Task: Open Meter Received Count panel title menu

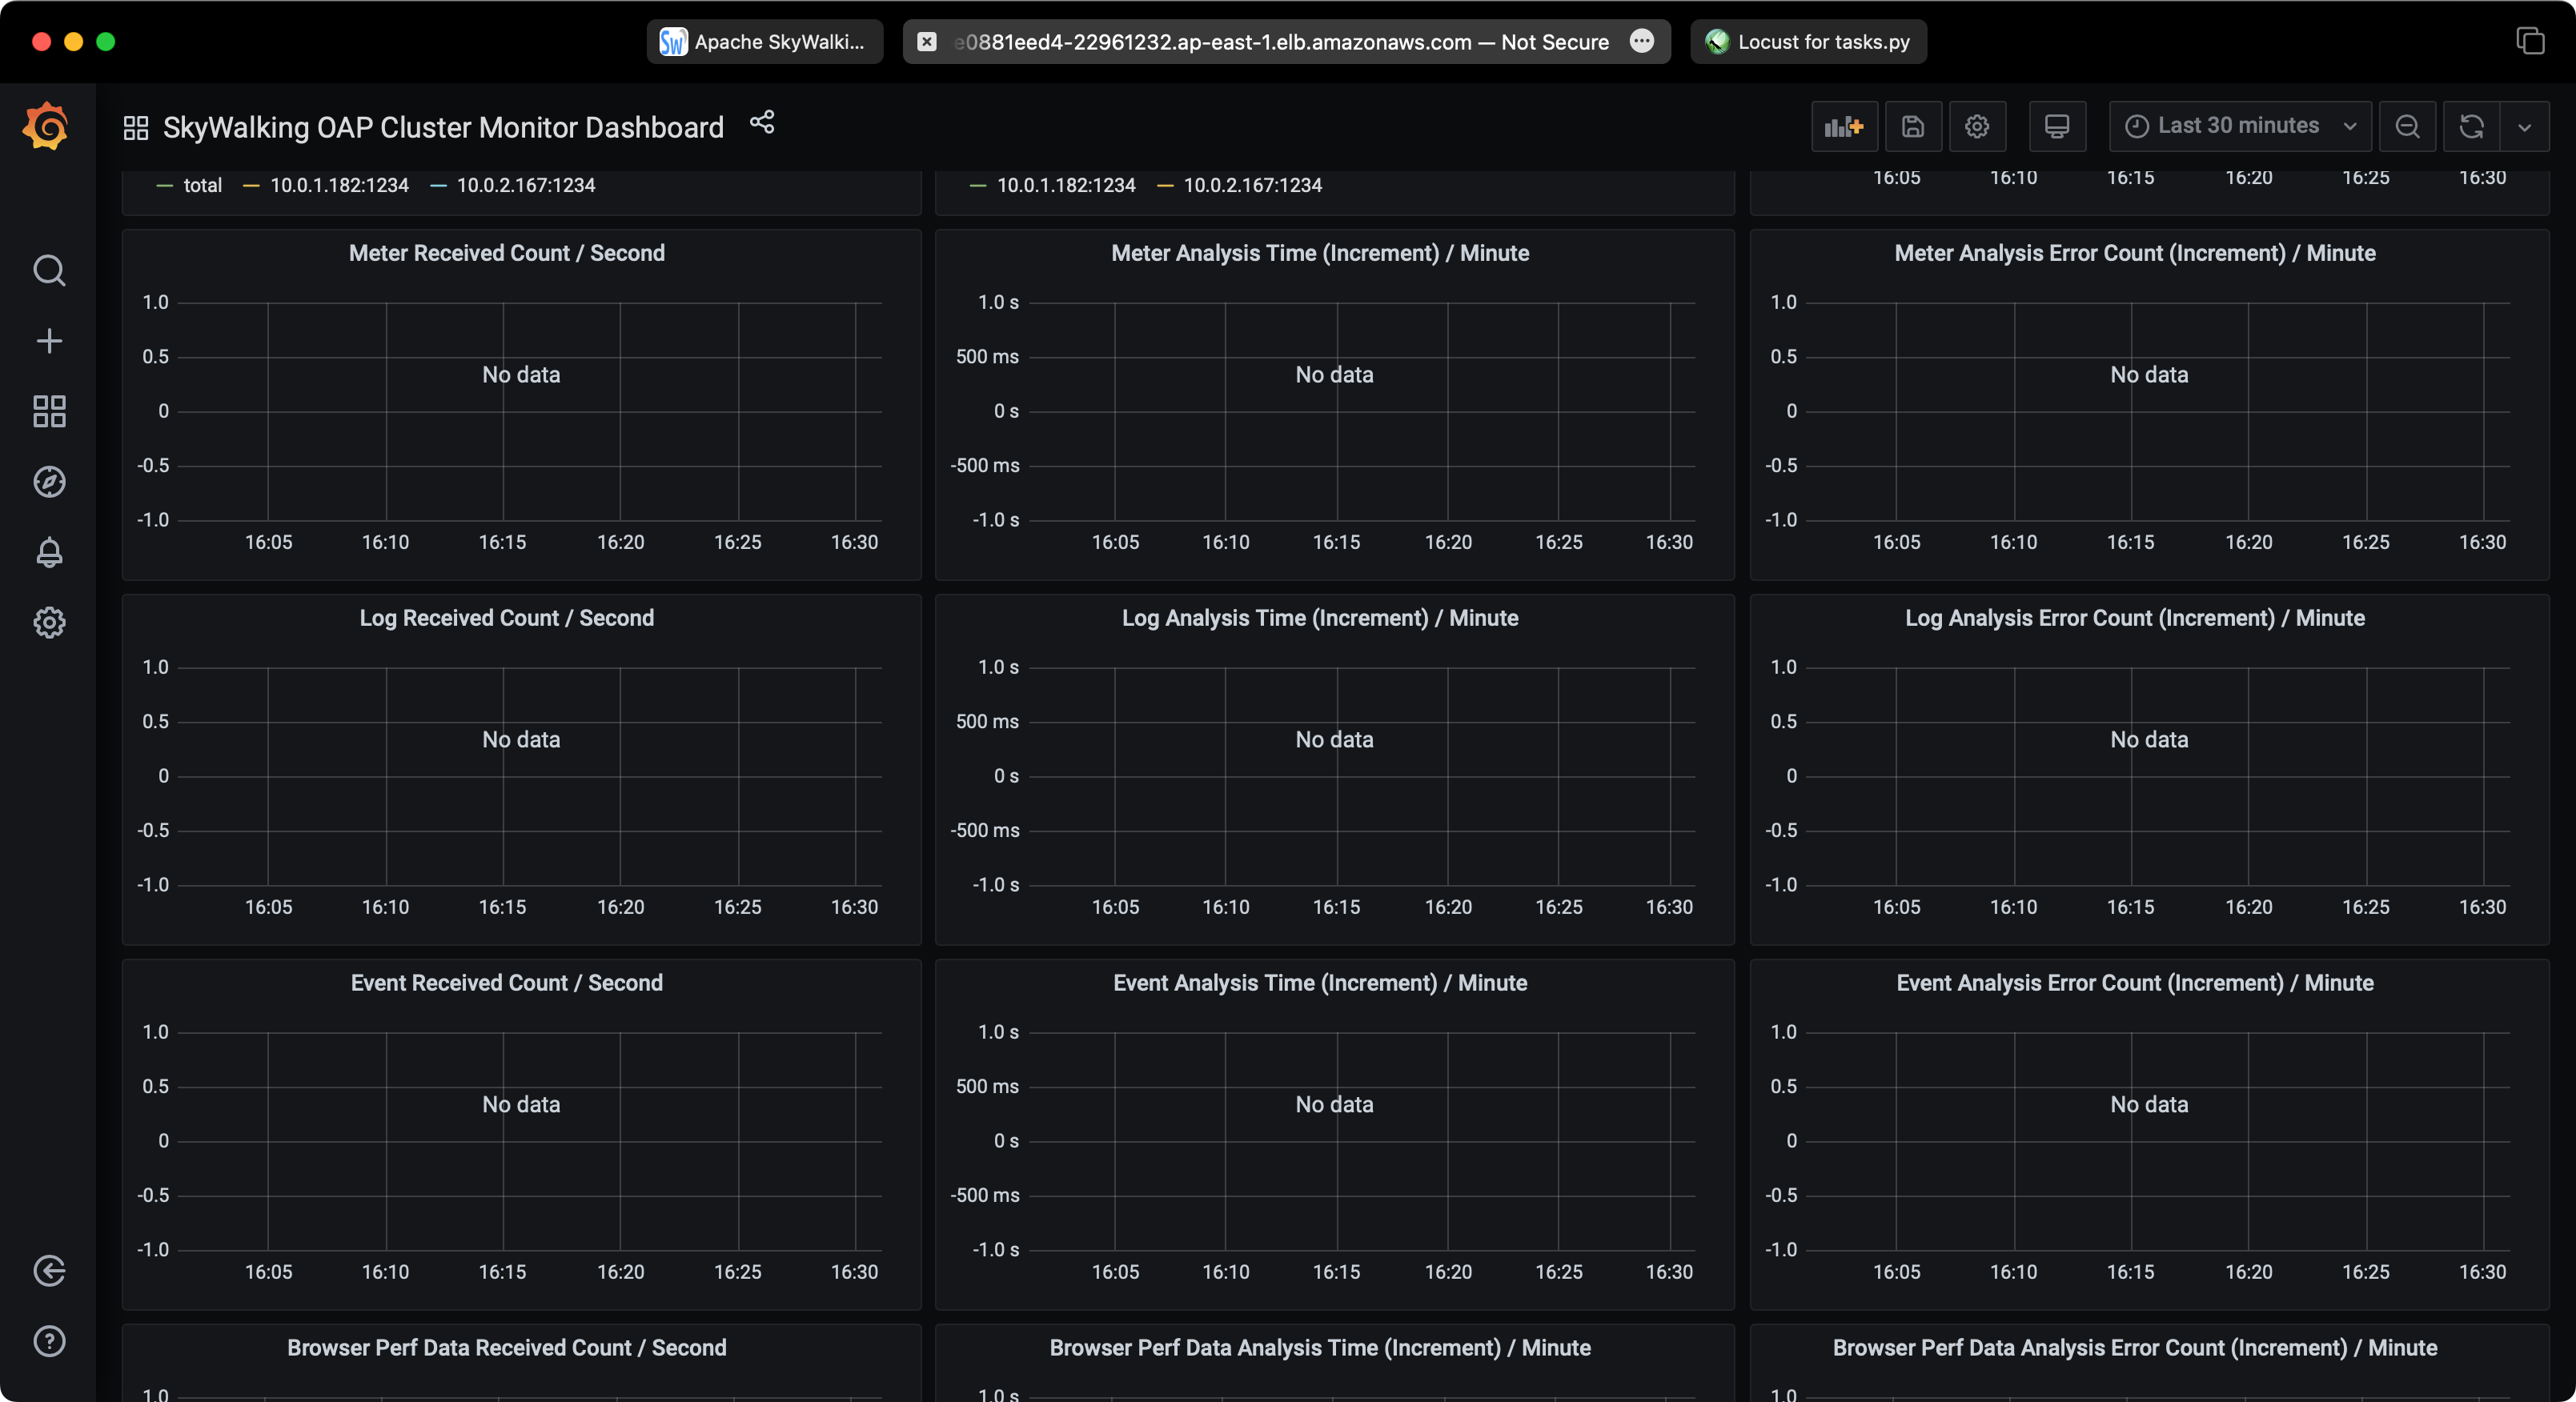Action: [x=506, y=253]
